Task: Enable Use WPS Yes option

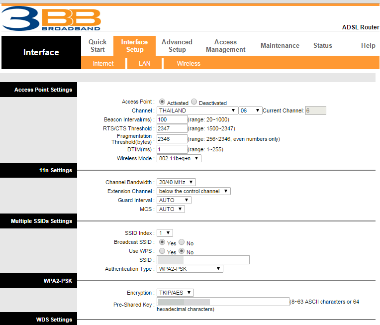Action: pos(162,251)
